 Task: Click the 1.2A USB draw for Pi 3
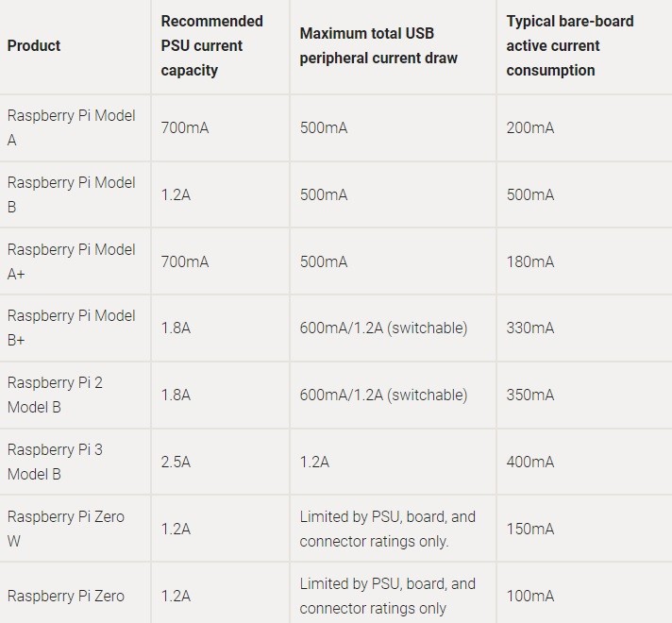[314, 462]
